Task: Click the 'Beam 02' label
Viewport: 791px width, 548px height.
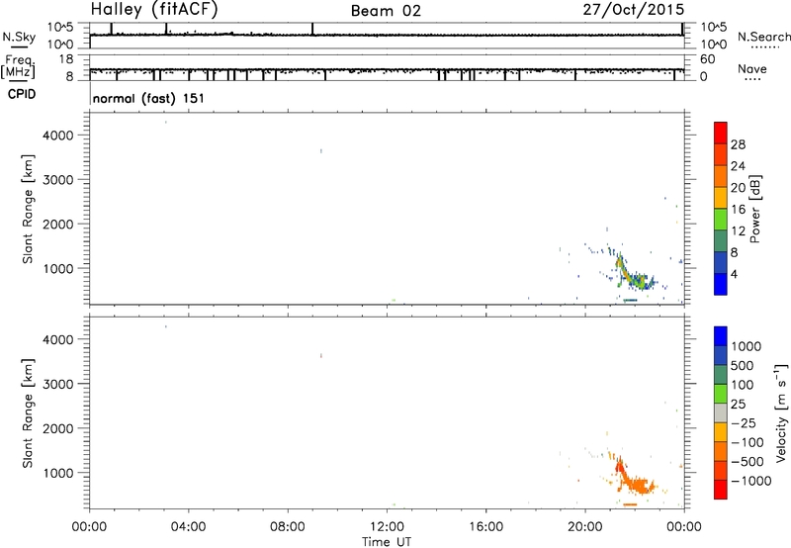Action: pyautogui.click(x=386, y=11)
